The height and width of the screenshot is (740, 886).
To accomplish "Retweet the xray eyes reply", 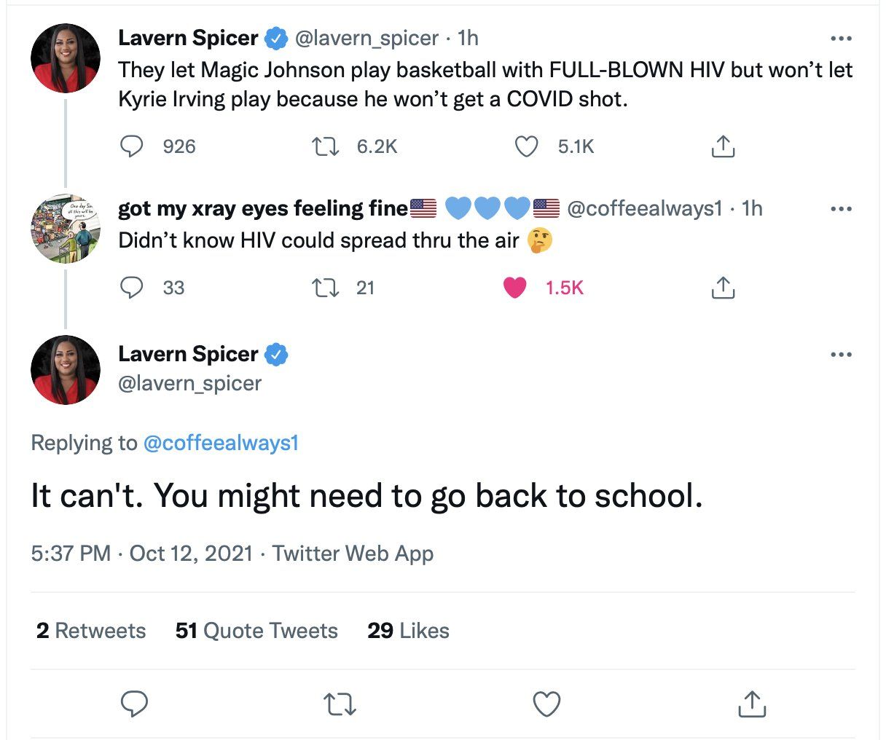I will click(326, 287).
